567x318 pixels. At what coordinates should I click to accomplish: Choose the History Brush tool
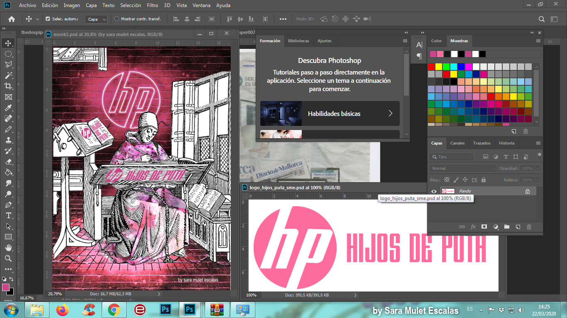tap(8, 151)
